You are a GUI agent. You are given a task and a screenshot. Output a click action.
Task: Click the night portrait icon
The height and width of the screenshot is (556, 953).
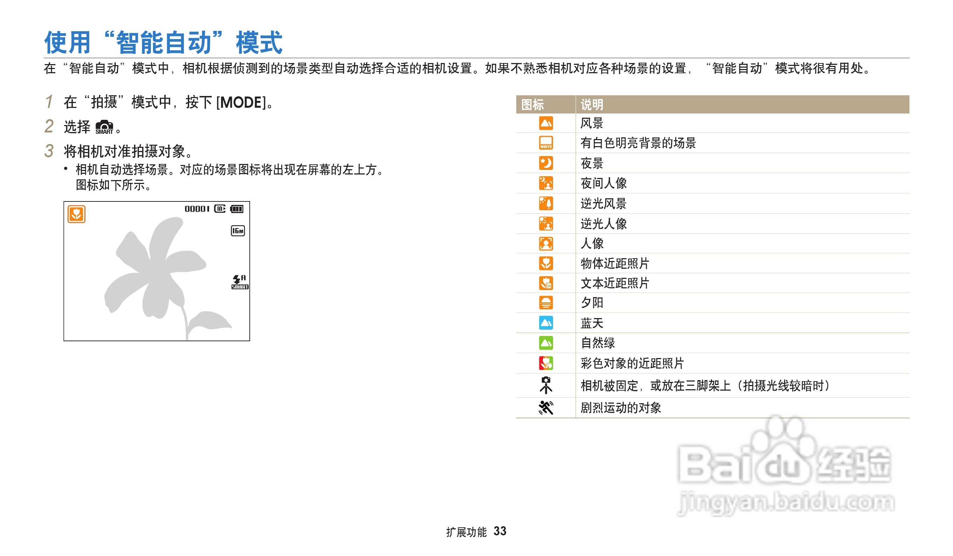click(x=546, y=184)
